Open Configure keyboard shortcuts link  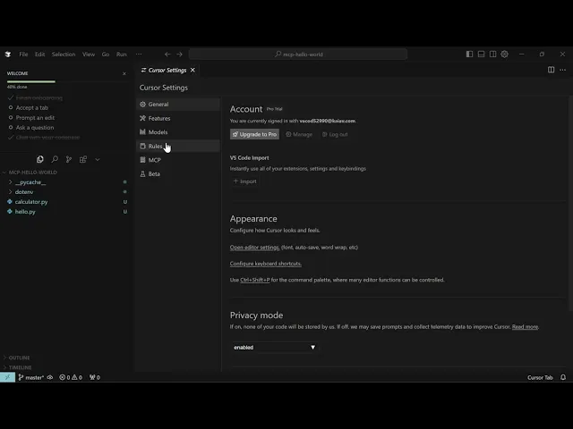pyautogui.click(x=266, y=264)
